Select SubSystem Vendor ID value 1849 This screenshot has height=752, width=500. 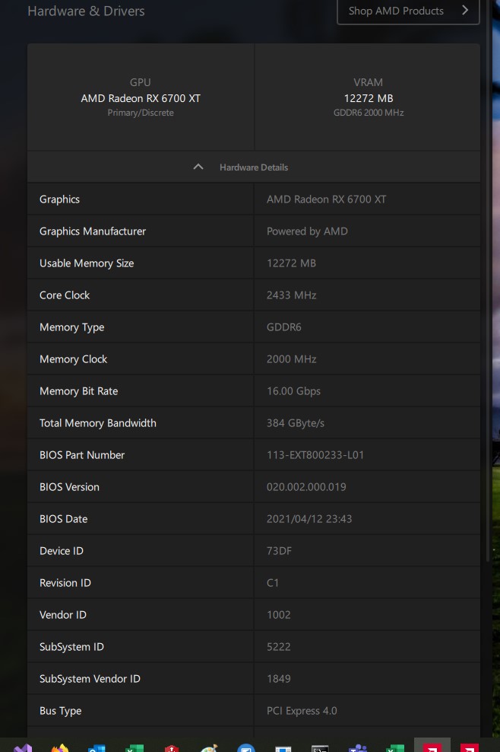(279, 679)
